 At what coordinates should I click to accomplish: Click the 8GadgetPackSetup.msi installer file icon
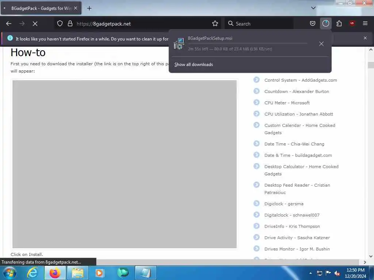pos(179,44)
